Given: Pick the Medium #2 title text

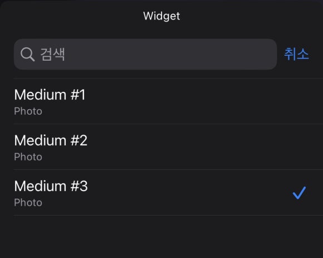Looking at the screenshot, I should (51, 140).
